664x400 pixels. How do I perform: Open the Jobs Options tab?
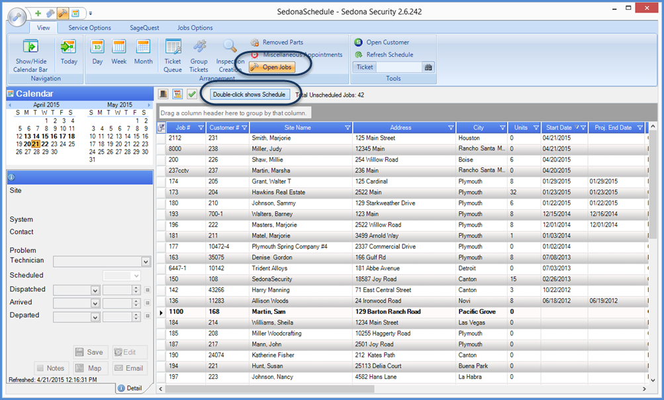[x=195, y=28]
